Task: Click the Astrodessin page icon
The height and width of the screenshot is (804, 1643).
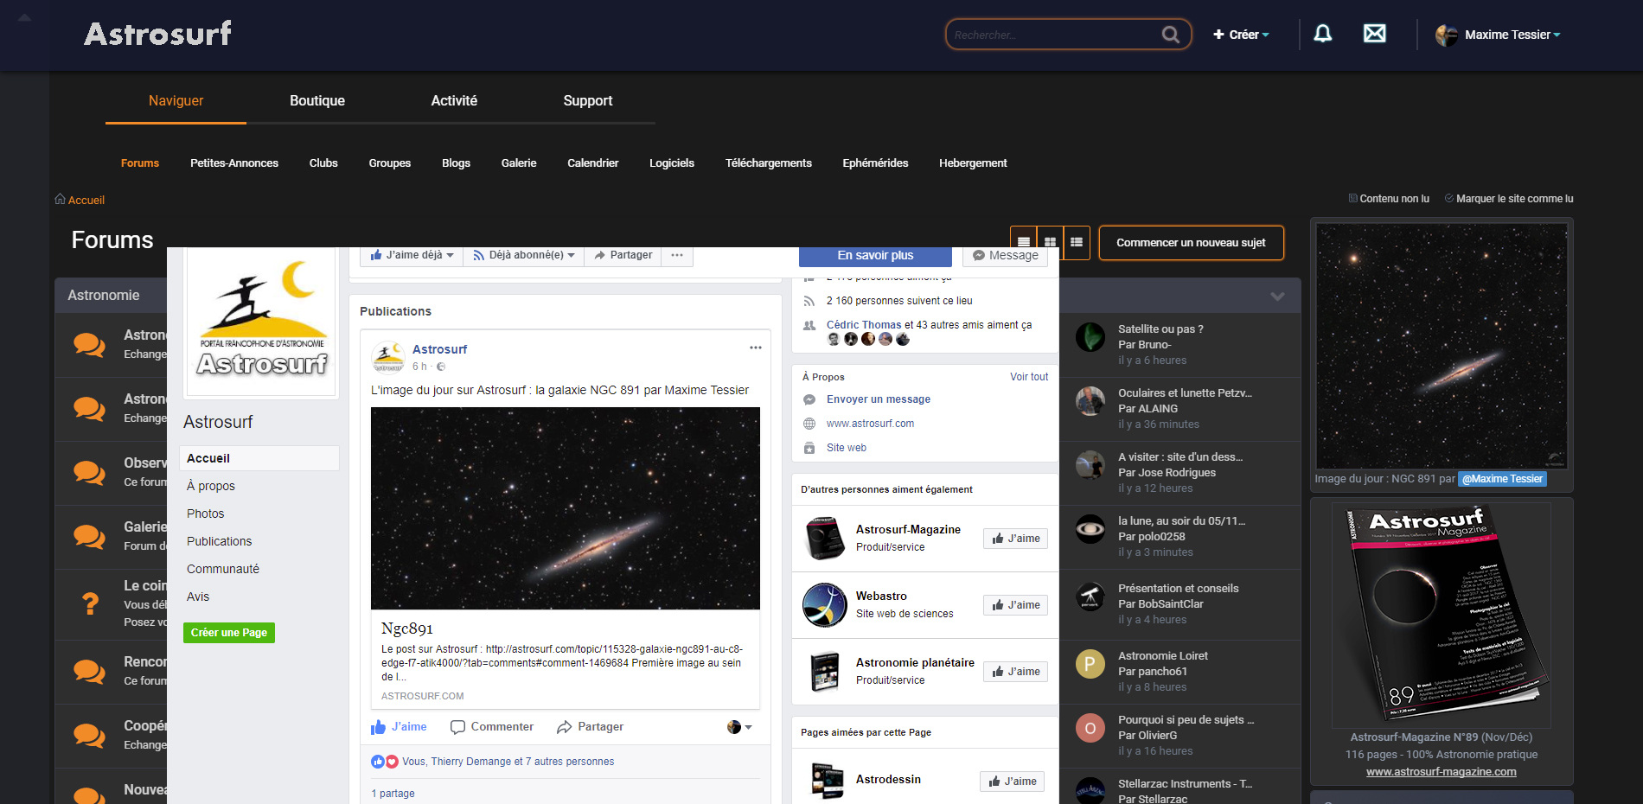Action: pyautogui.click(x=827, y=780)
